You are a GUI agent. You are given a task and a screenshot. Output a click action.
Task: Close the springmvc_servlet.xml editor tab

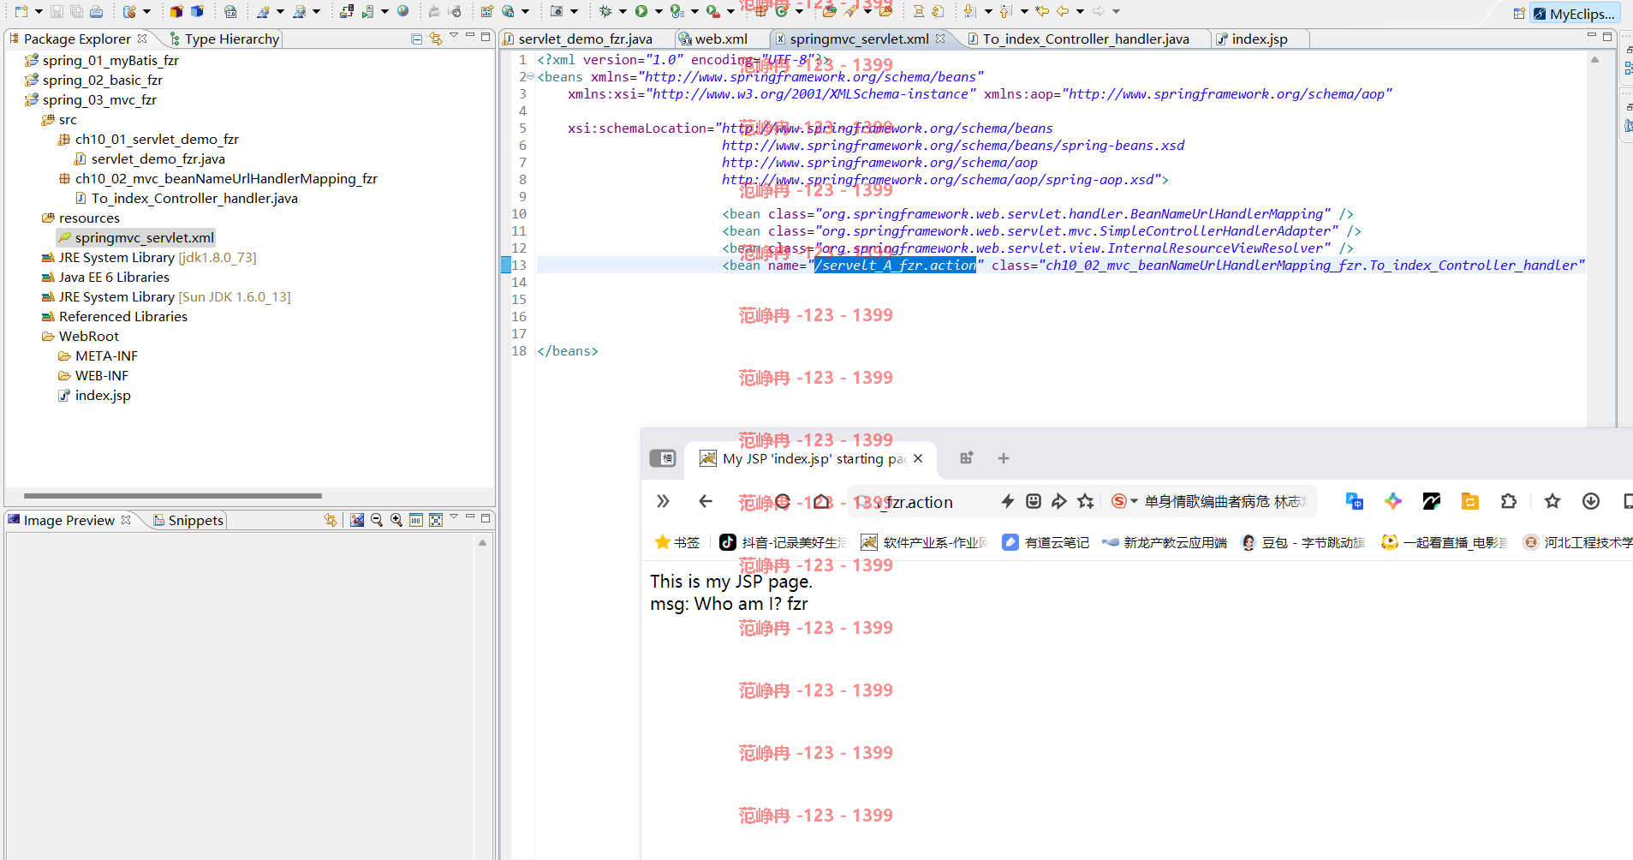click(x=940, y=39)
